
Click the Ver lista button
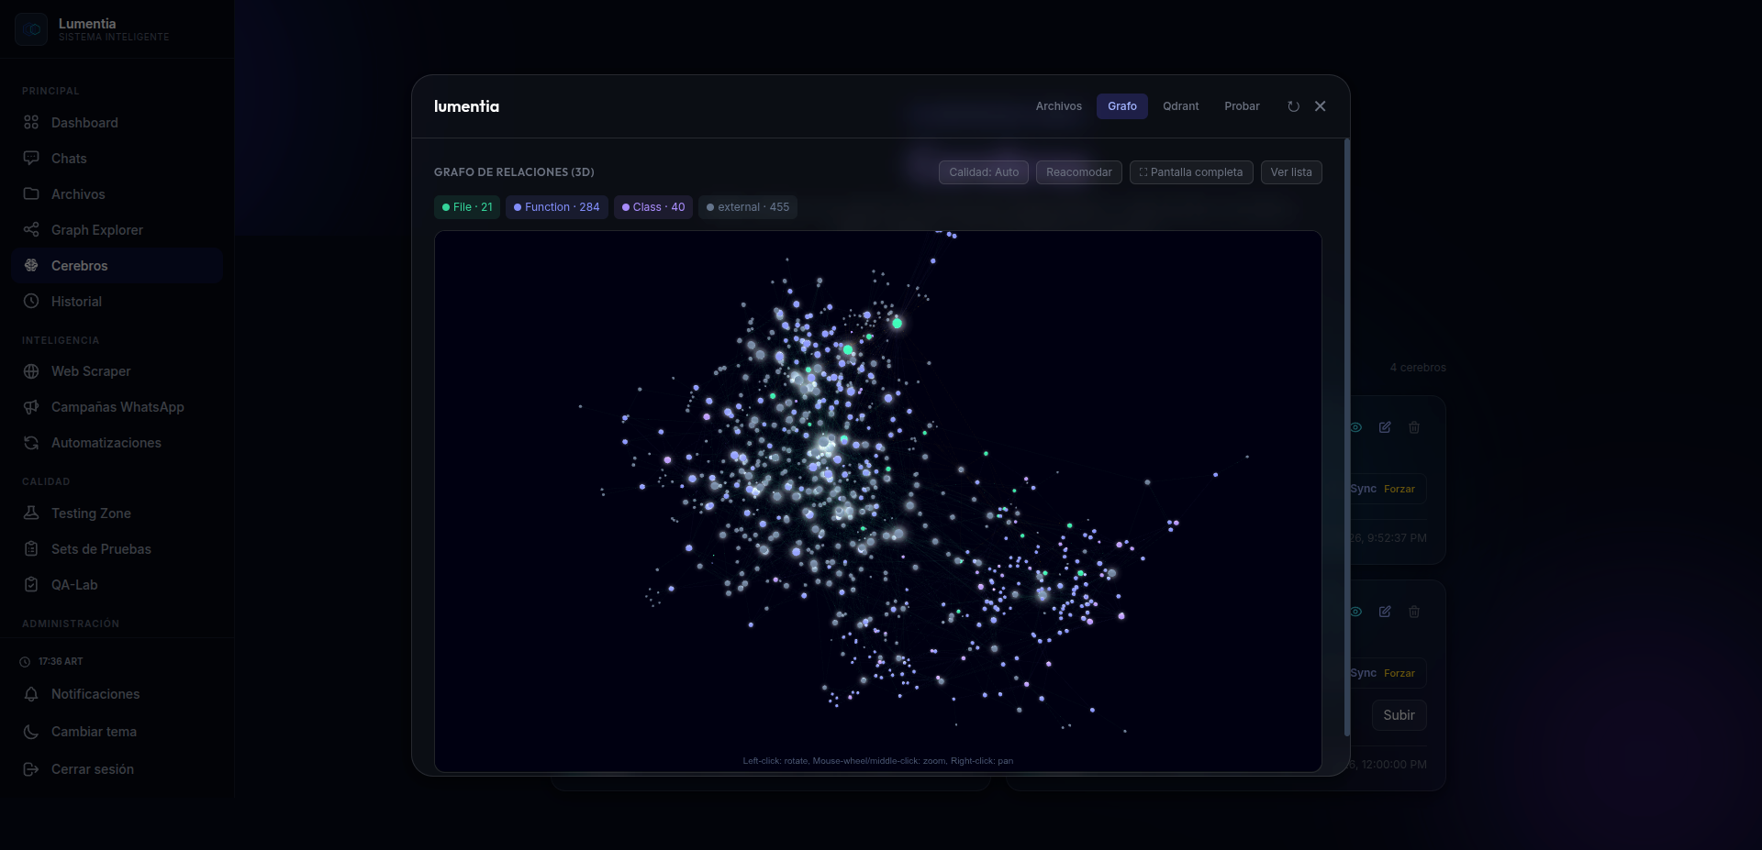coord(1291,172)
